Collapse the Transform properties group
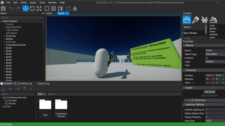Image resolution: width=225 pixels, height=126 pixels. click(184, 70)
